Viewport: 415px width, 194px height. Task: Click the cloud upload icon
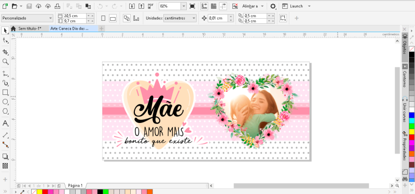click(x=48, y=6)
